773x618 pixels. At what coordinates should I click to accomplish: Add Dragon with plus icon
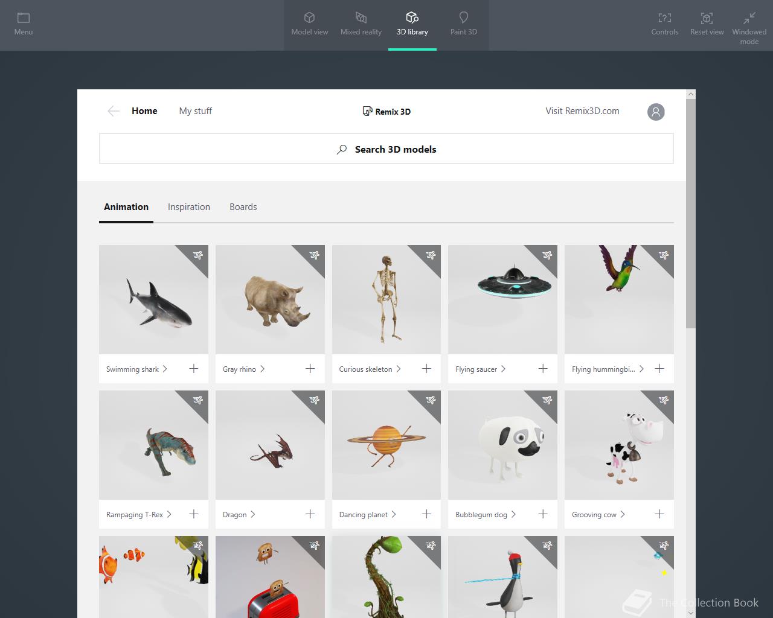pos(310,514)
